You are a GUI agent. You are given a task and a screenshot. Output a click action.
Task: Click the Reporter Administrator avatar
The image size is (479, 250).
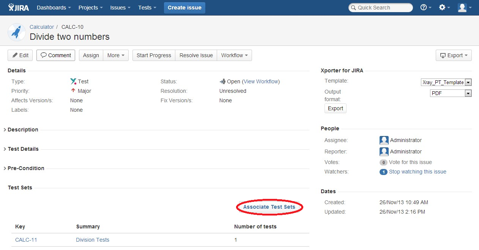pyautogui.click(x=384, y=152)
